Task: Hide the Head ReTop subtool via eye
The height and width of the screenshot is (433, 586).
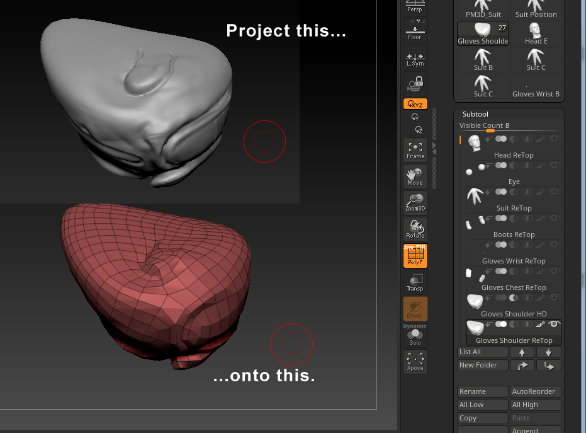Action: [554, 139]
